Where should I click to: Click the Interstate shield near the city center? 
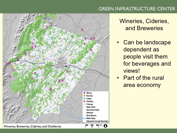point(66,66)
